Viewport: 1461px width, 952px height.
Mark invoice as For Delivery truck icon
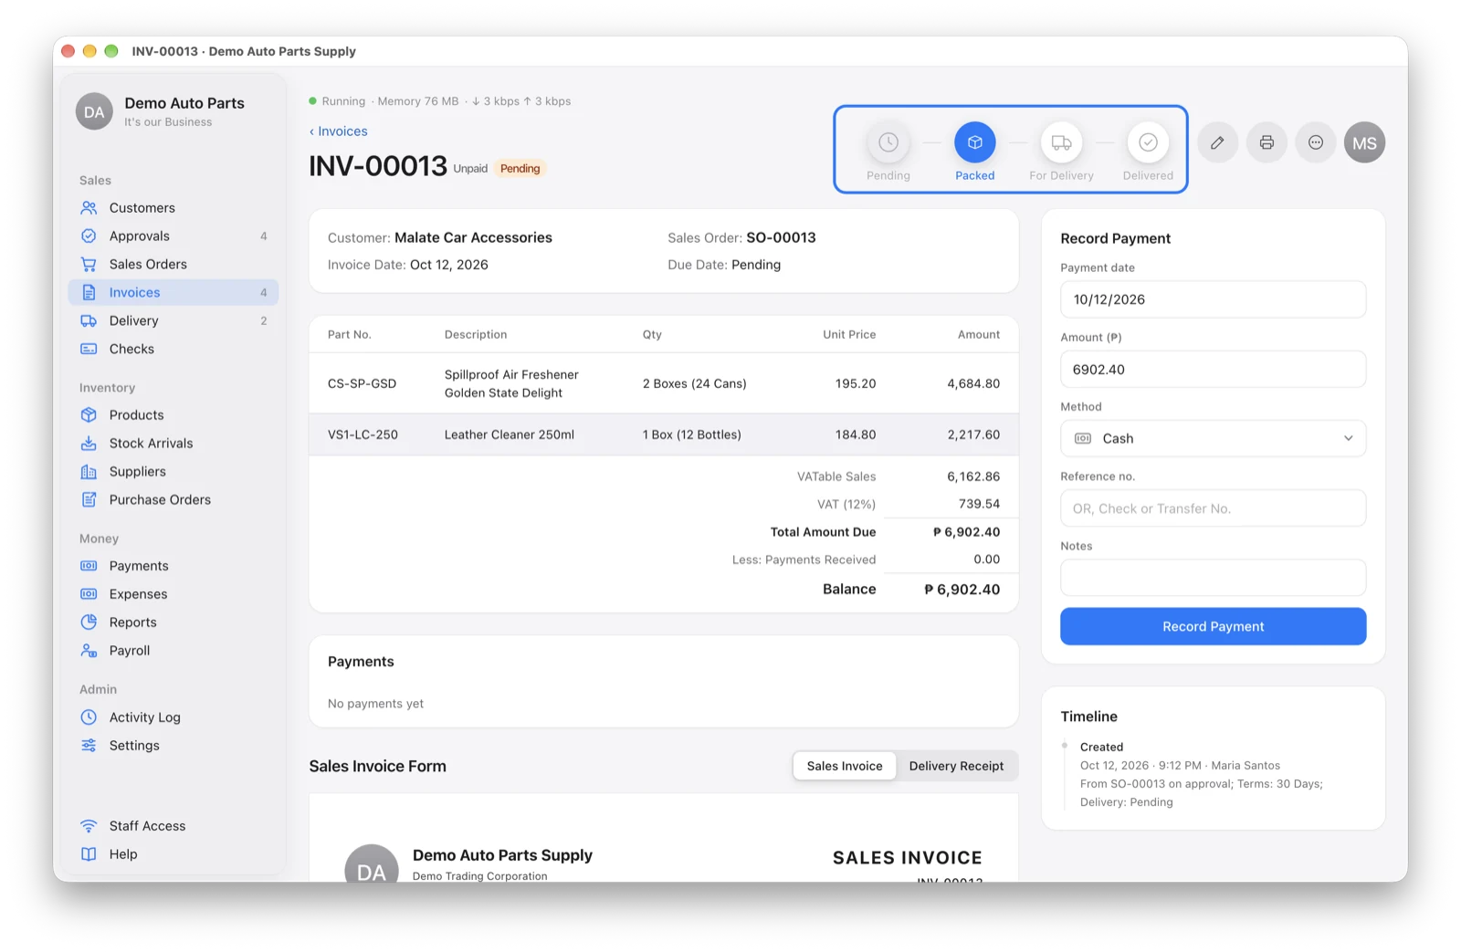[x=1061, y=142]
